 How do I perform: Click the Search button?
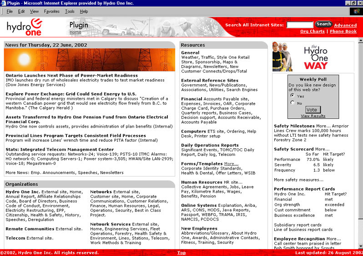tap(323, 24)
